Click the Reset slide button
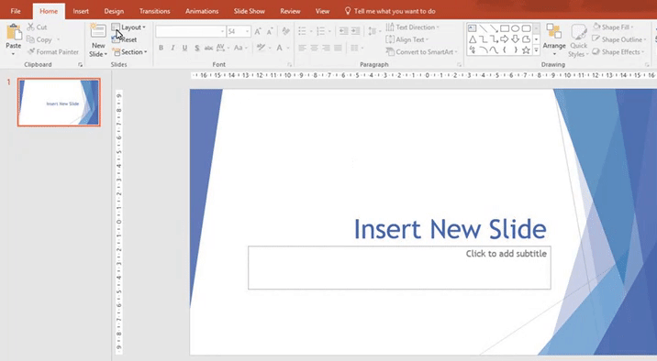Screen dimensions: 657x361 coord(125,39)
